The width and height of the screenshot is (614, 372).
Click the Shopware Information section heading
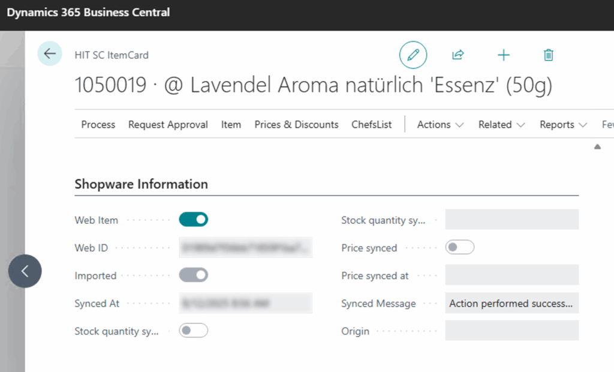142,184
